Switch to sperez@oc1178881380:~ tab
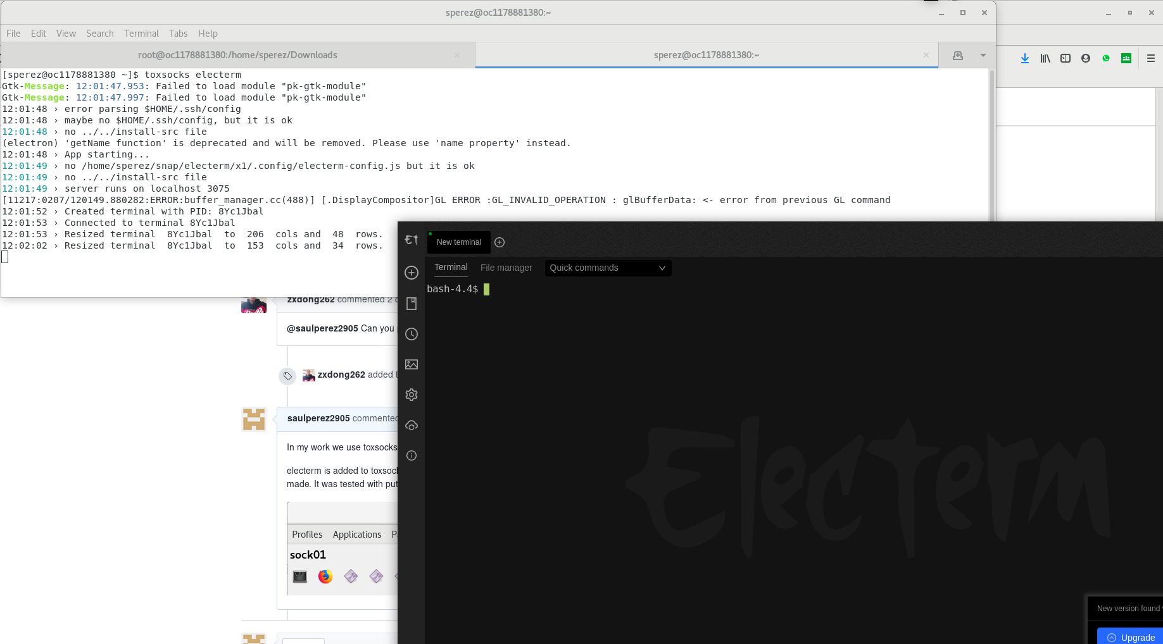 coord(707,55)
